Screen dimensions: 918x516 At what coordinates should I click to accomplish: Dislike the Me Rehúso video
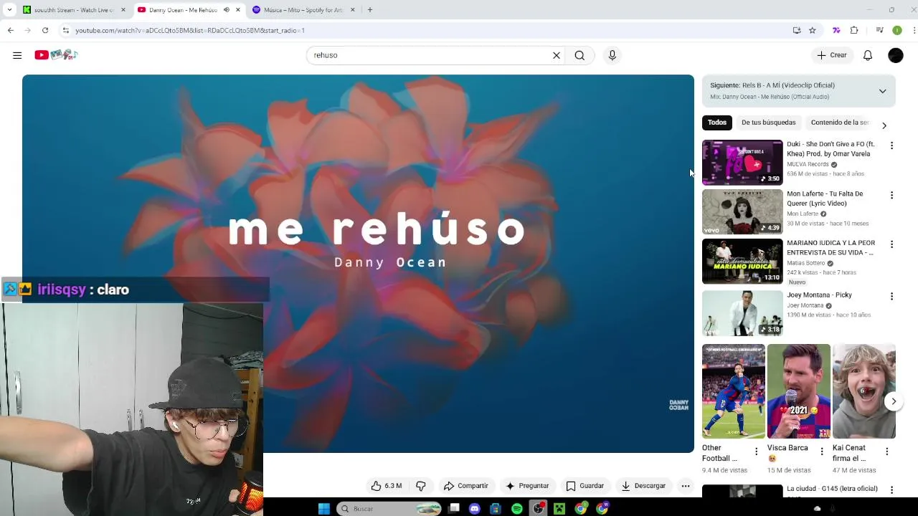tap(421, 486)
